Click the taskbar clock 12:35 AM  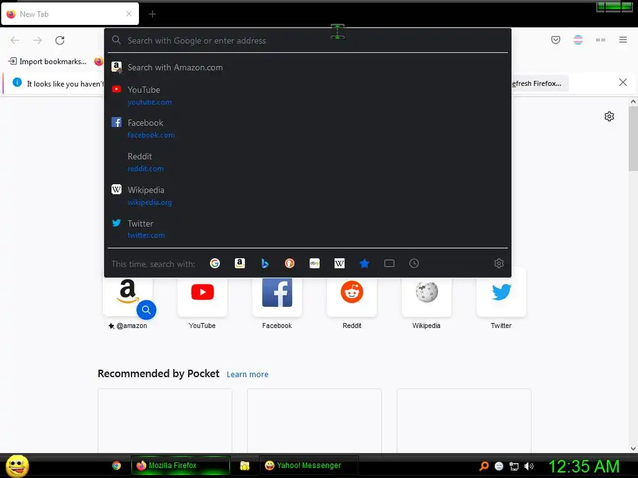point(584,466)
